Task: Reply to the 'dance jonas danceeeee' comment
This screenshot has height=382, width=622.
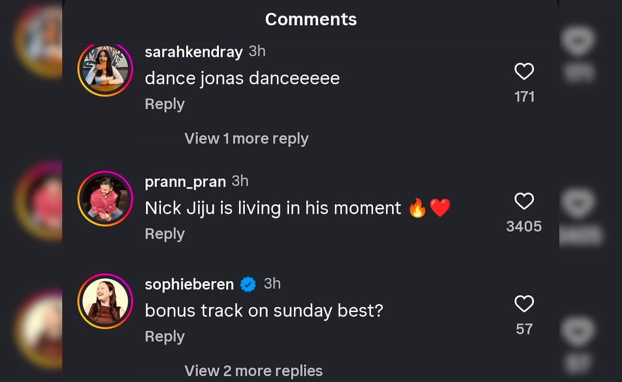Action: click(164, 104)
